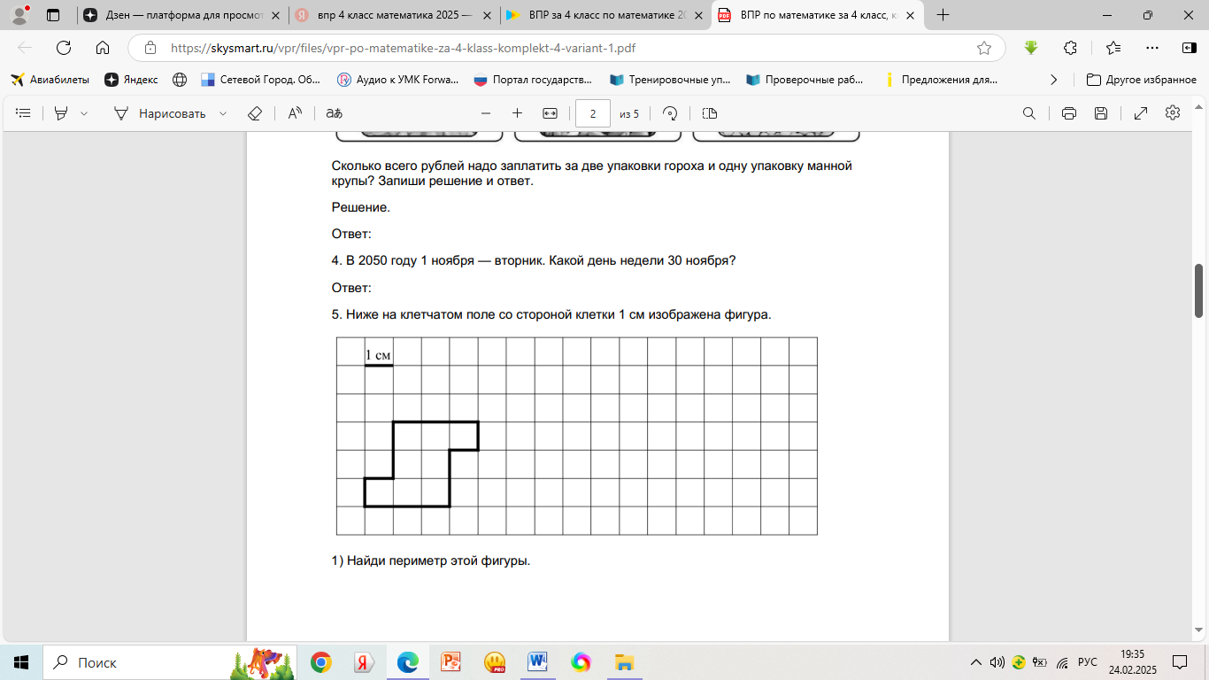
Task: Open the volume control in tray
Action: 997,662
